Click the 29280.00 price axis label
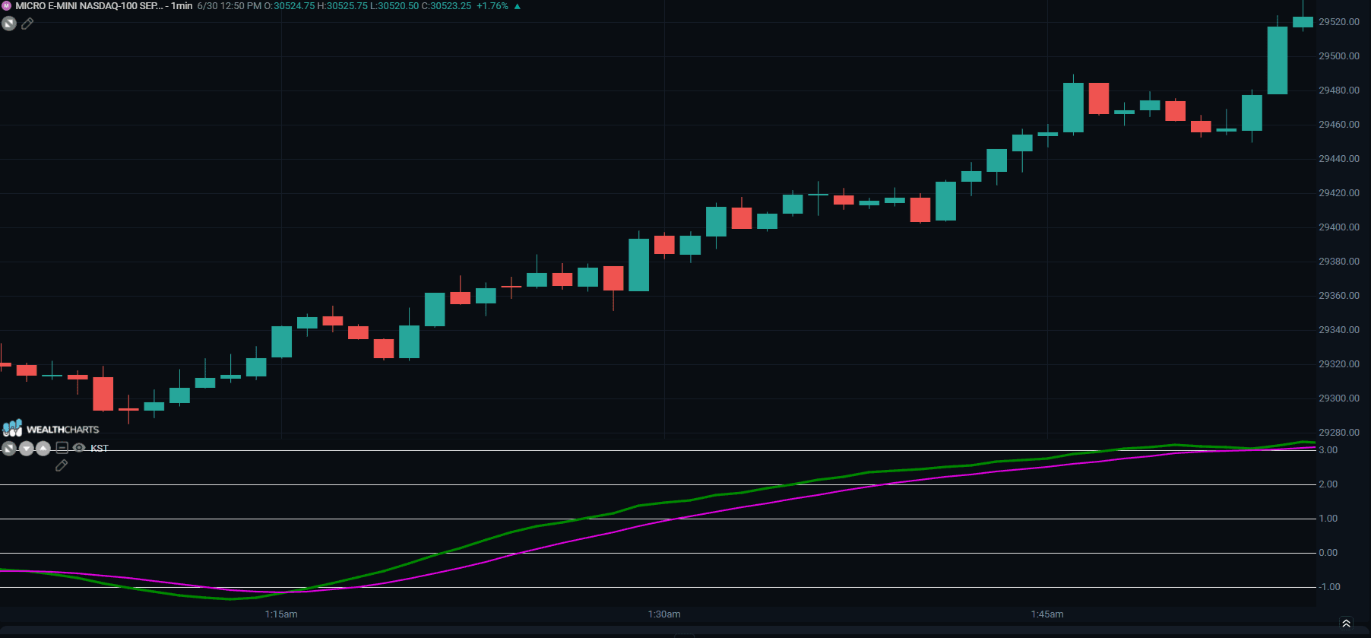The image size is (1371, 638). (x=1339, y=433)
